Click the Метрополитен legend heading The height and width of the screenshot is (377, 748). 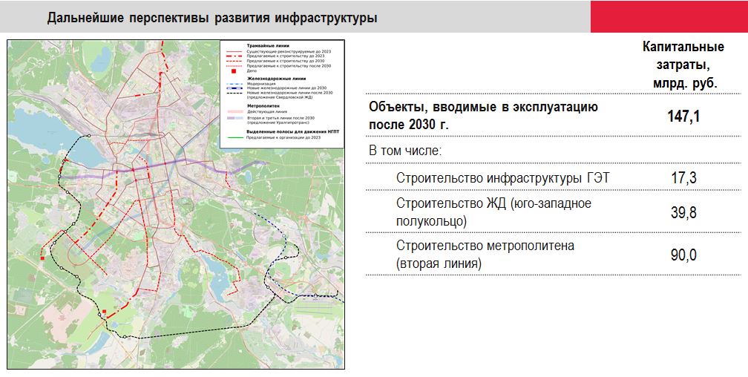[x=263, y=106]
